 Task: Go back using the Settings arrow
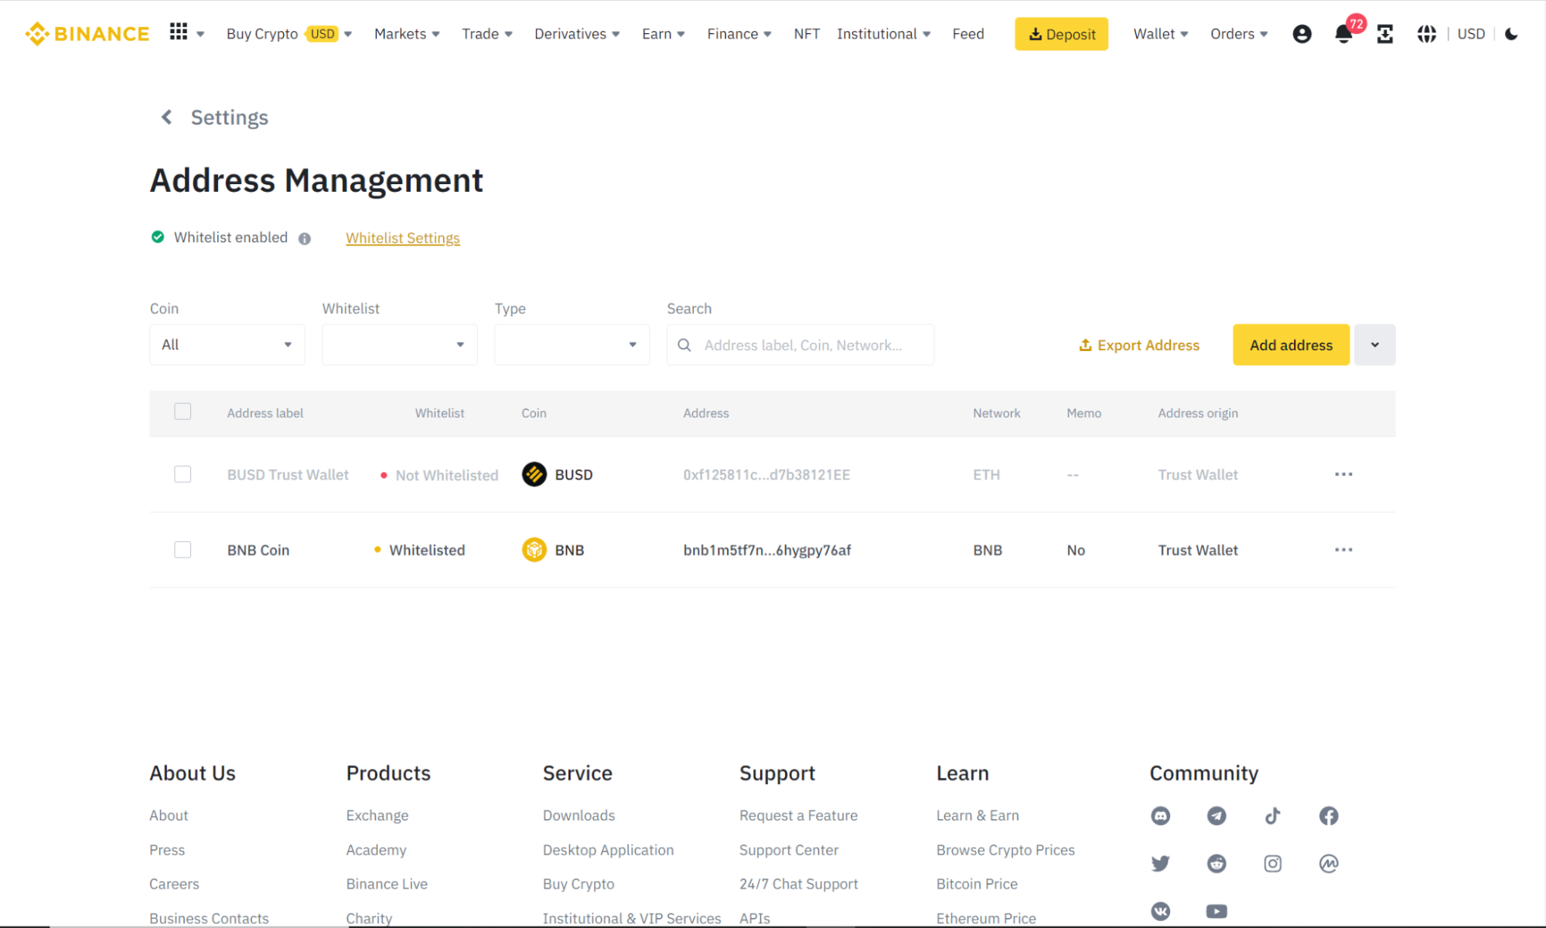coord(166,117)
